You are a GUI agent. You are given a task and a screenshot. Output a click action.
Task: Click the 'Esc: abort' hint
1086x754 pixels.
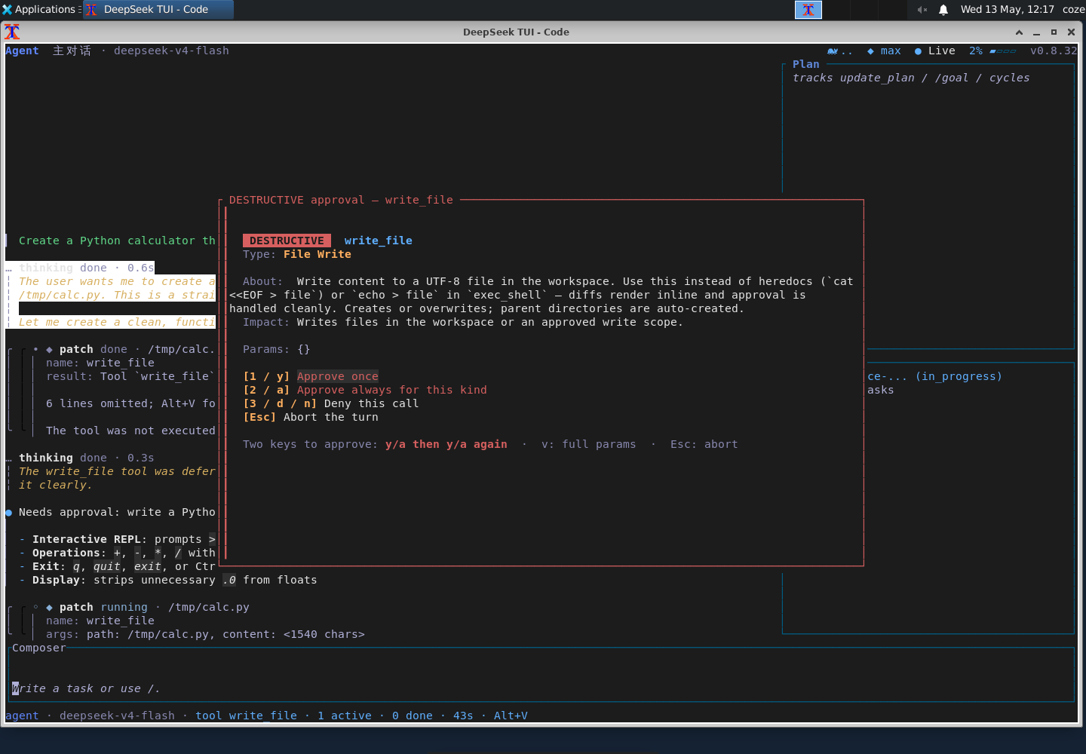coord(704,444)
